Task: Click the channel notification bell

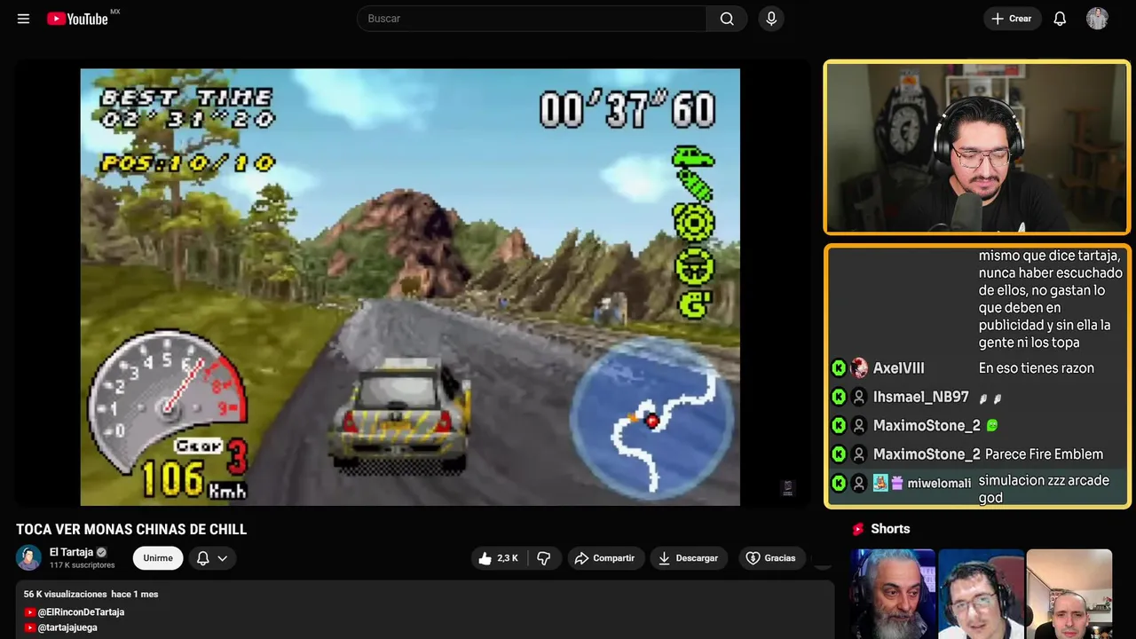Action: (x=202, y=558)
